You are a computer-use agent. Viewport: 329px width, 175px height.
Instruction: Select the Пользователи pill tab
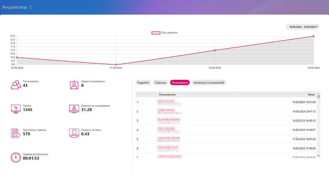tap(180, 83)
